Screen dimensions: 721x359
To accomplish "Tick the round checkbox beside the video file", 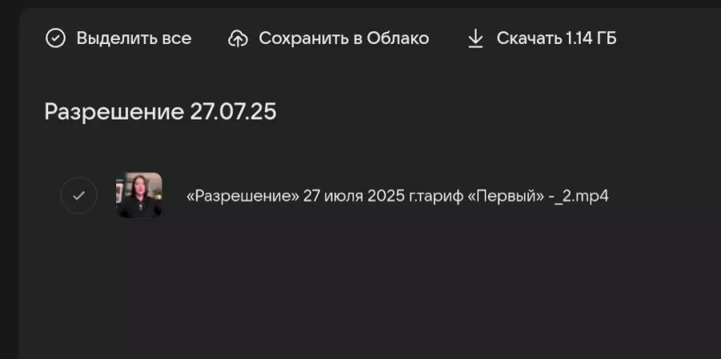I will point(79,196).
